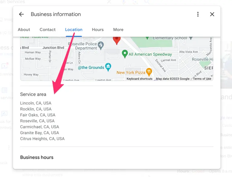Screen dimensions: 232x177
Task: Click the Junction Blvd street label
Action: [53, 48]
